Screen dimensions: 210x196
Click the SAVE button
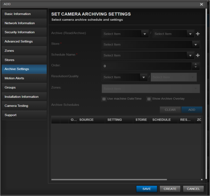coord(147,189)
